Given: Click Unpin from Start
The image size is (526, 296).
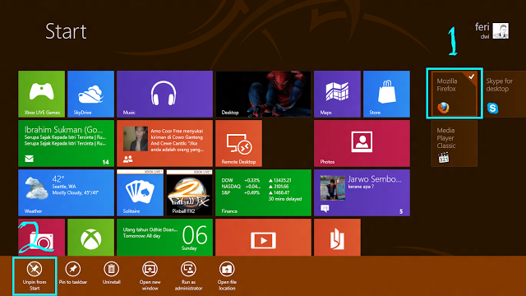Looking at the screenshot, I should [35, 276].
